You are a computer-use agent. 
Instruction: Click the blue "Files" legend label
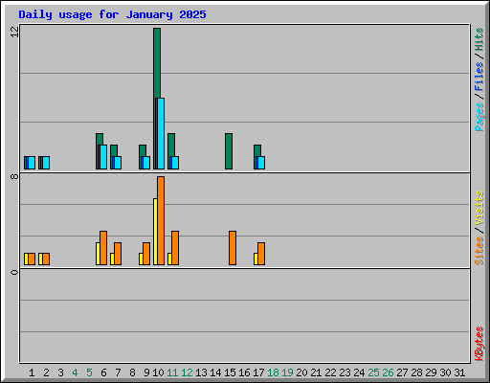coord(479,77)
